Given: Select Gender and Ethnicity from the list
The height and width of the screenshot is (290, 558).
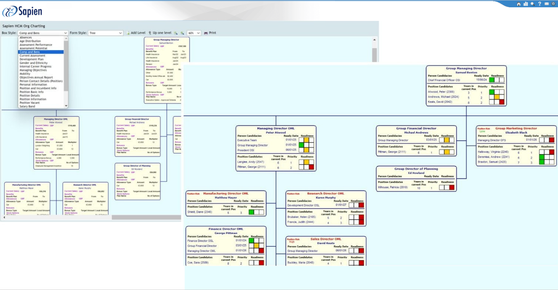Looking at the screenshot, I should [33, 63].
